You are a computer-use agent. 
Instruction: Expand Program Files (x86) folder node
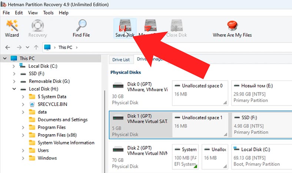(x=23, y=135)
